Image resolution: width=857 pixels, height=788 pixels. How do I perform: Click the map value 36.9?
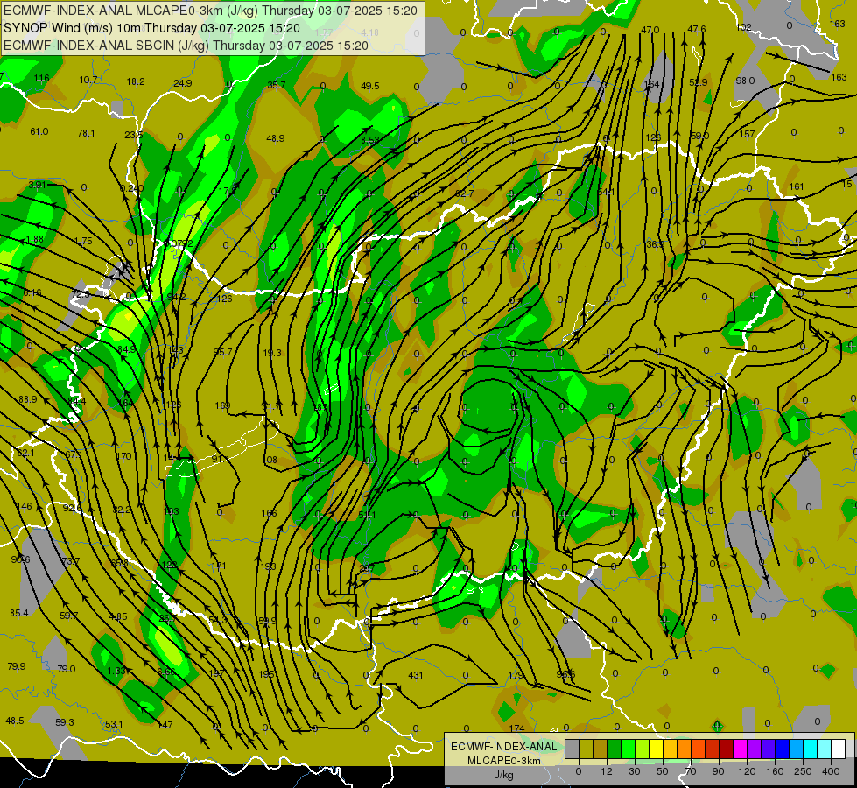(656, 244)
